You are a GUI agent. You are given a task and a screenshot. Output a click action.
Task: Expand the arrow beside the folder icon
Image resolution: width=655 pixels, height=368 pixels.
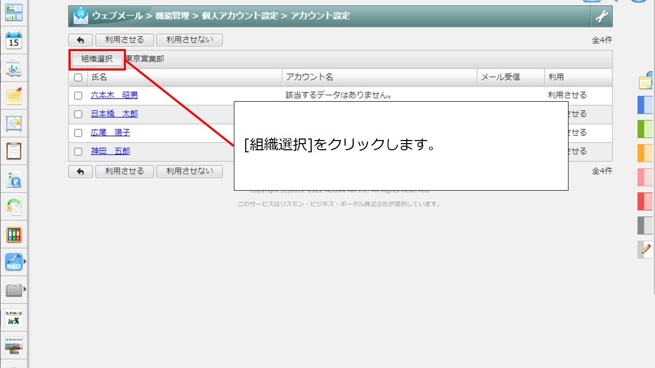25,290
